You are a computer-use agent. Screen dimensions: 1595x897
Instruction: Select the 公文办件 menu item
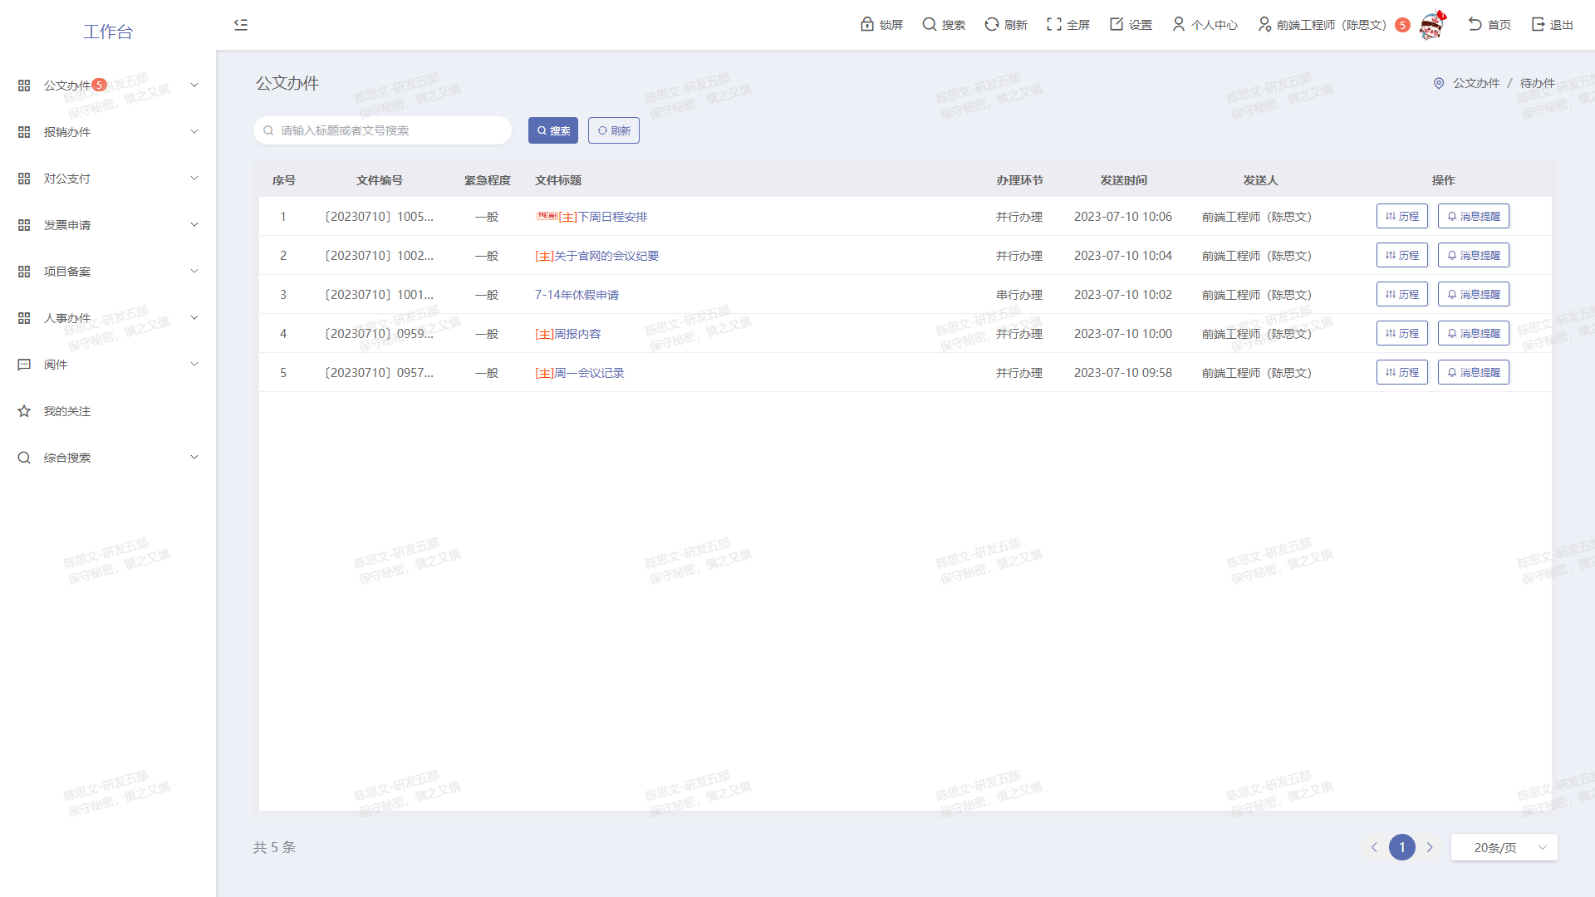tap(66, 86)
